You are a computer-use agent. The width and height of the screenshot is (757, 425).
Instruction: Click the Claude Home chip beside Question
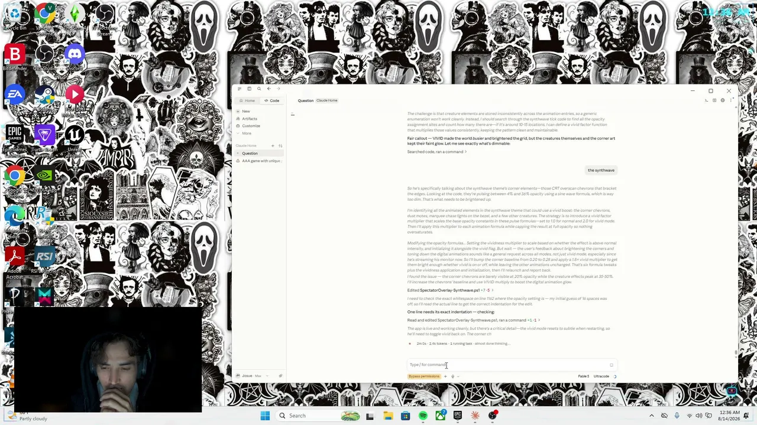(327, 100)
